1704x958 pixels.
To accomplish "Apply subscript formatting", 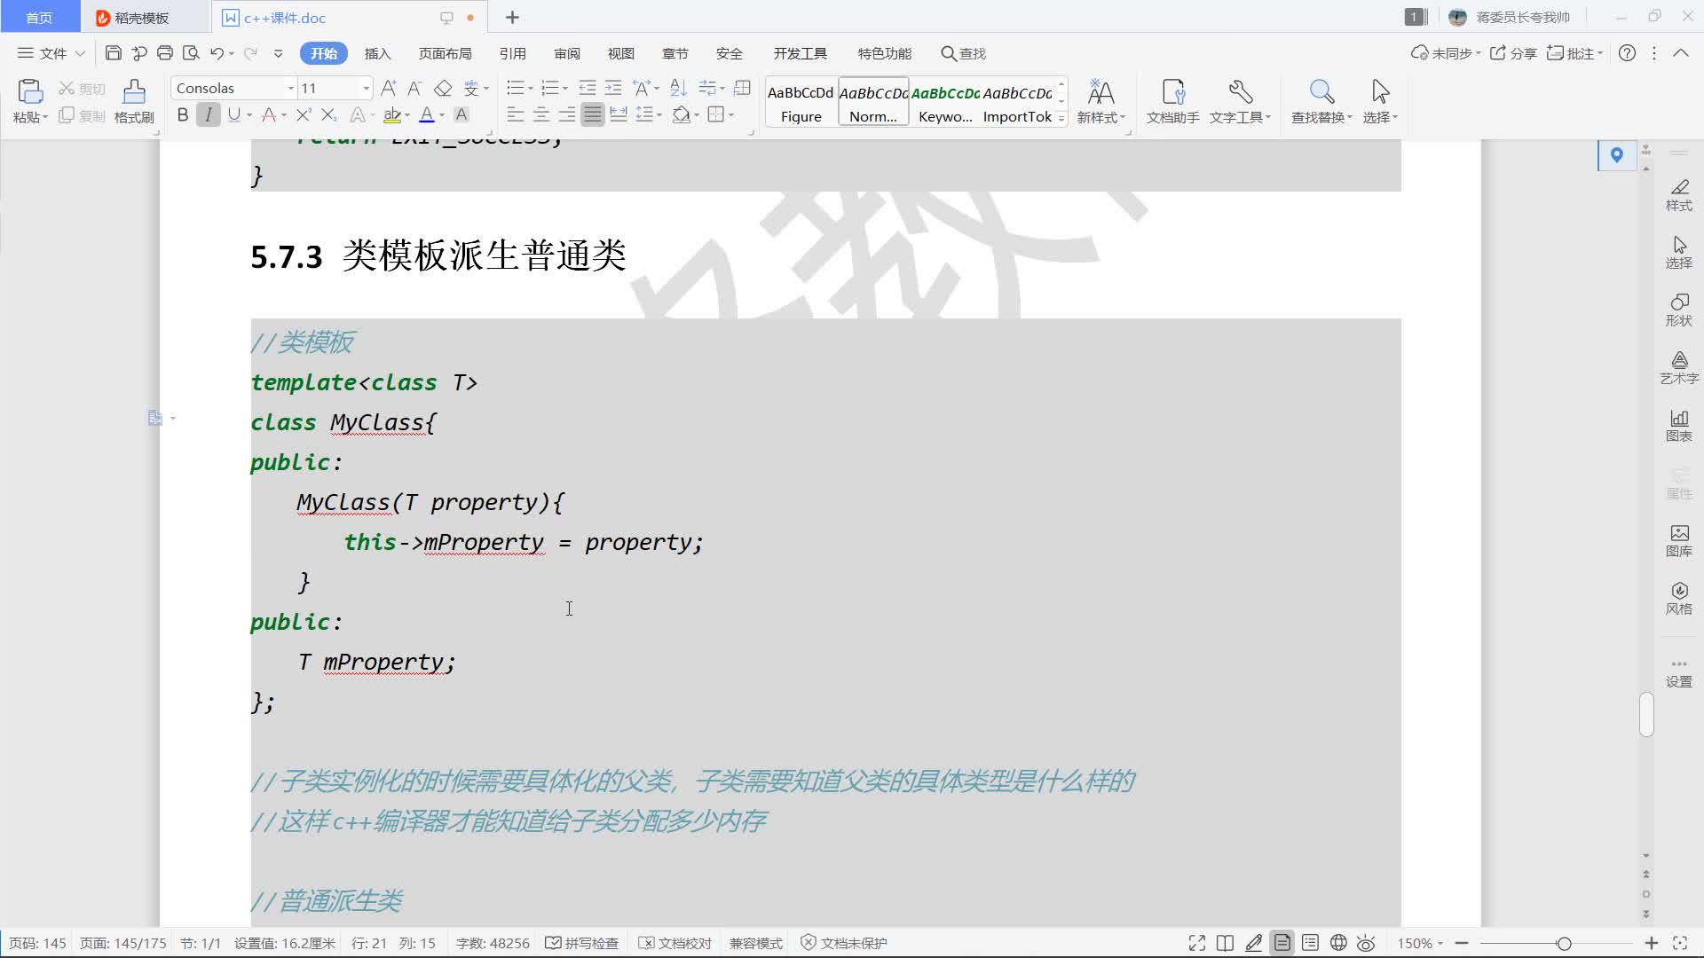I will (x=329, y=114).
